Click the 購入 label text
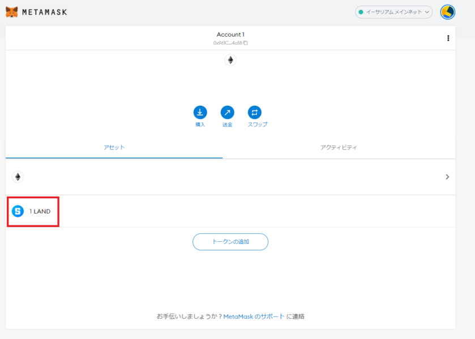This screenshot has height=339, width=475. 200,125
